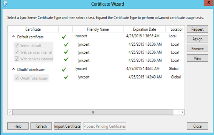Toggle the Web services internal checkbox
This screenshot has width=214, height=135.
click(x=16, y=52)
